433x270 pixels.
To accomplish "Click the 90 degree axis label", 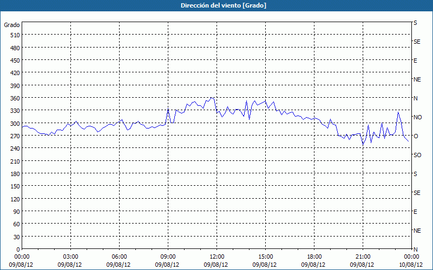I will pyautogui.click(x=17, y=212).
